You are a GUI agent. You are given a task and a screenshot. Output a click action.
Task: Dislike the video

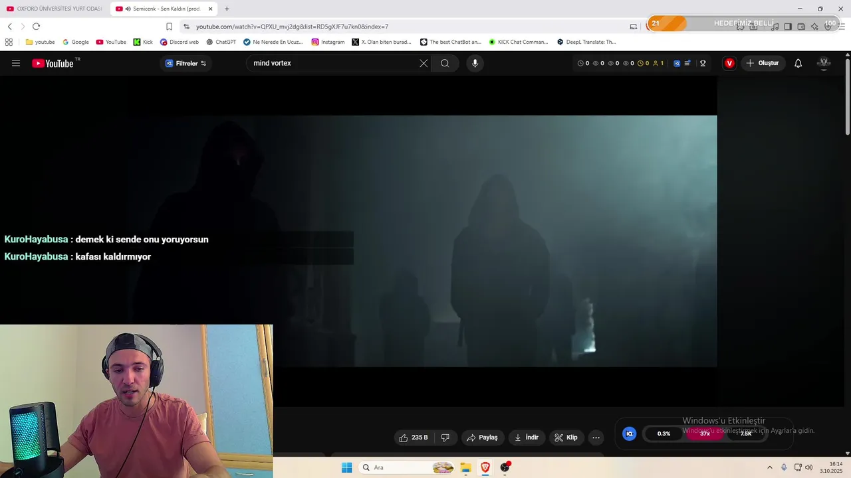pyautogui.click(x=445, y=438)
